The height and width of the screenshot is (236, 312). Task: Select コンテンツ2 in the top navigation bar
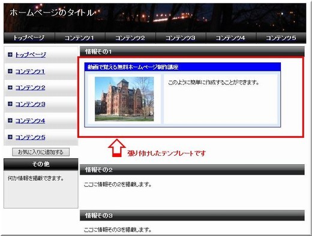click(130, 38)
